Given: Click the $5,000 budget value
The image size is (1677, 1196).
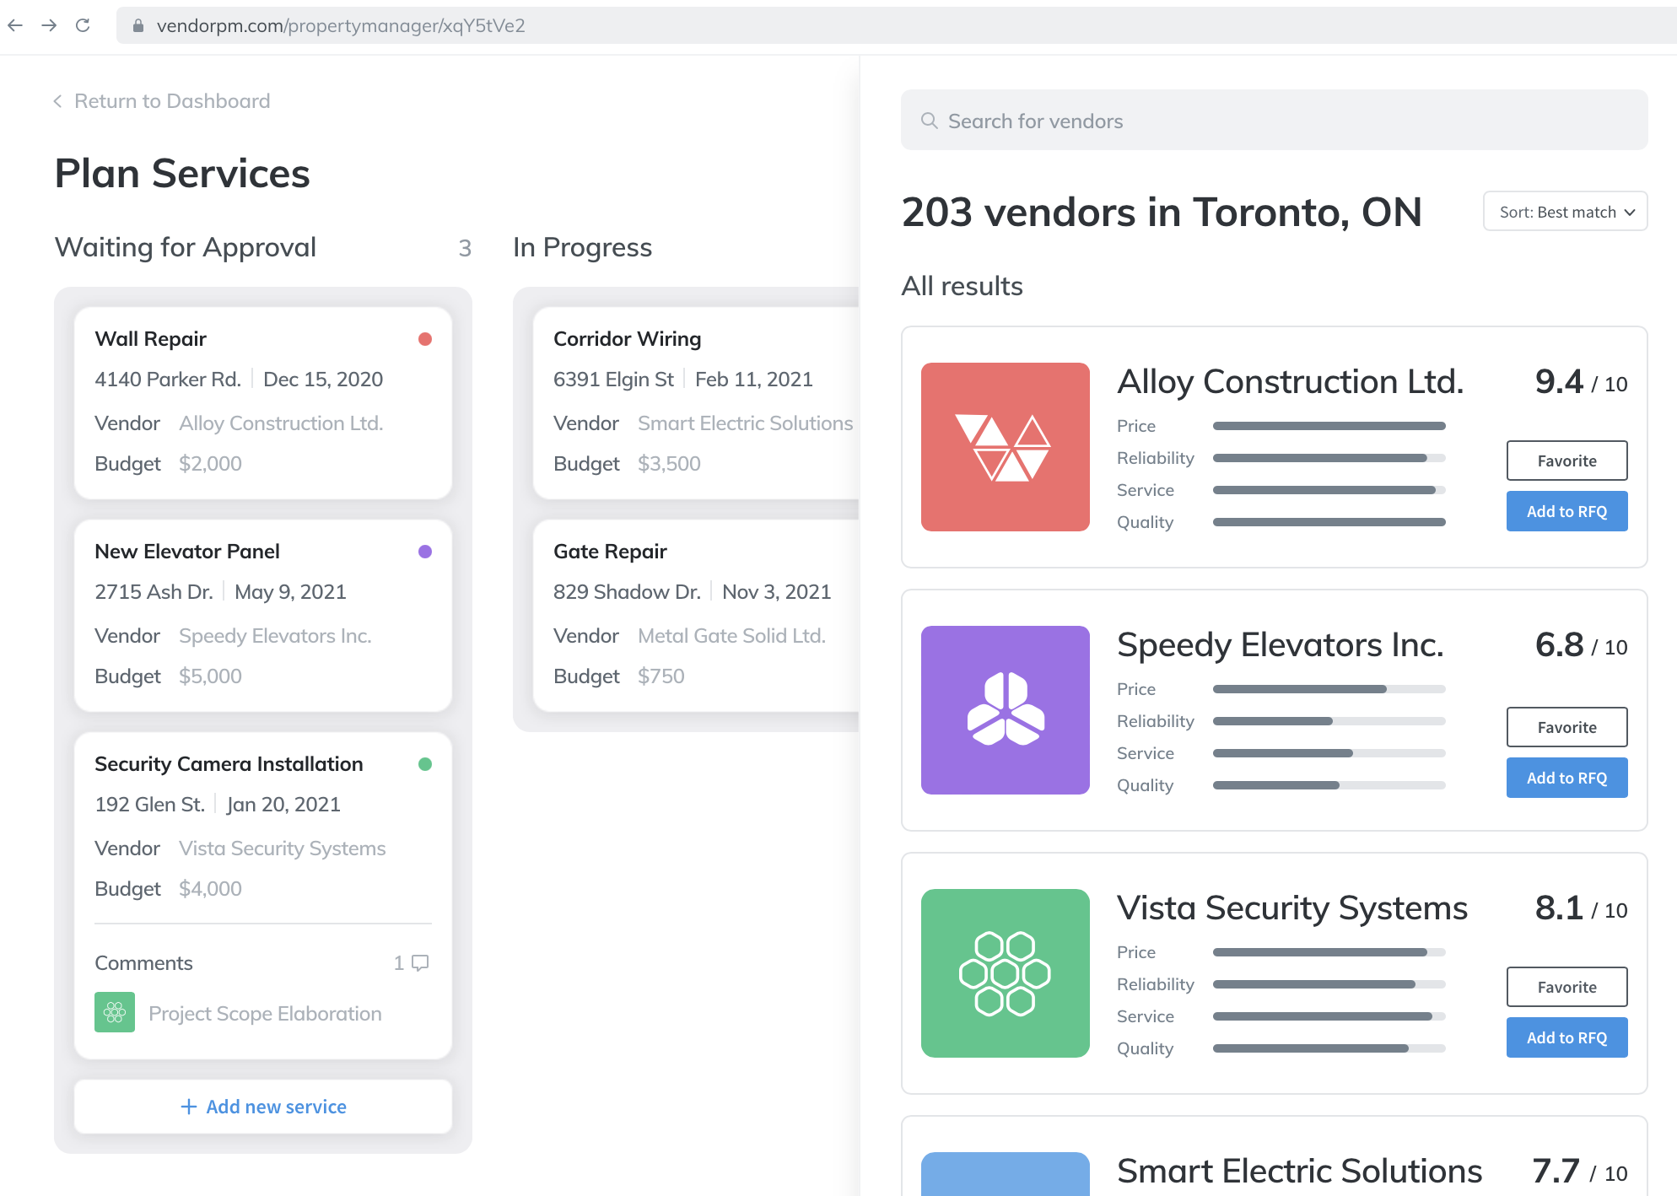Looking at the screenshot, I should pyautogui.click(x=210, y=676).
